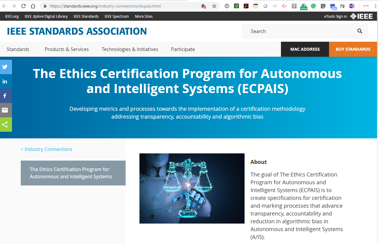Select the Ethics Certification Program sidebar item
The image size is (378, 244).
click(73, 173)
